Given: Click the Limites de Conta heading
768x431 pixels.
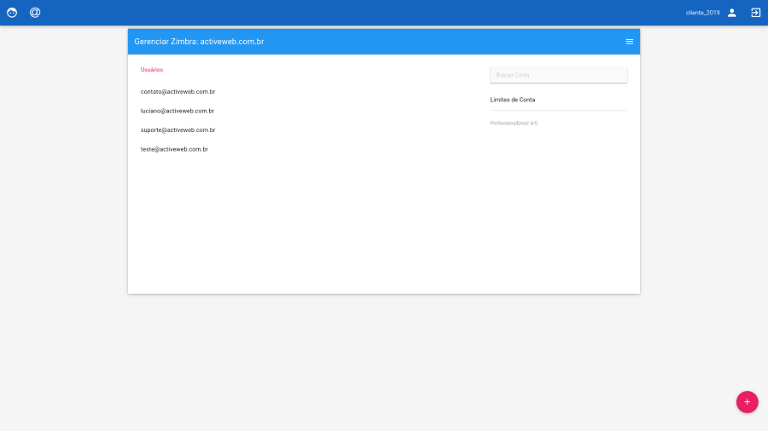Looking at the screenshot, I should point(512,100).
